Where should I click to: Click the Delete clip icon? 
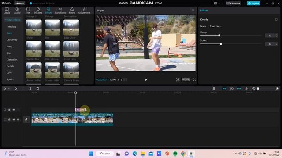tap(37, 89)
